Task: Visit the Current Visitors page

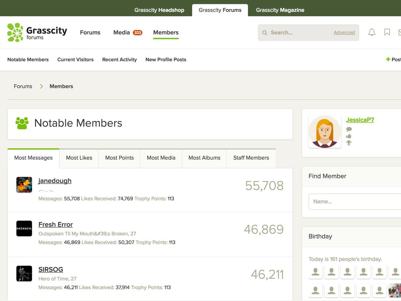Action: [75, 59]
